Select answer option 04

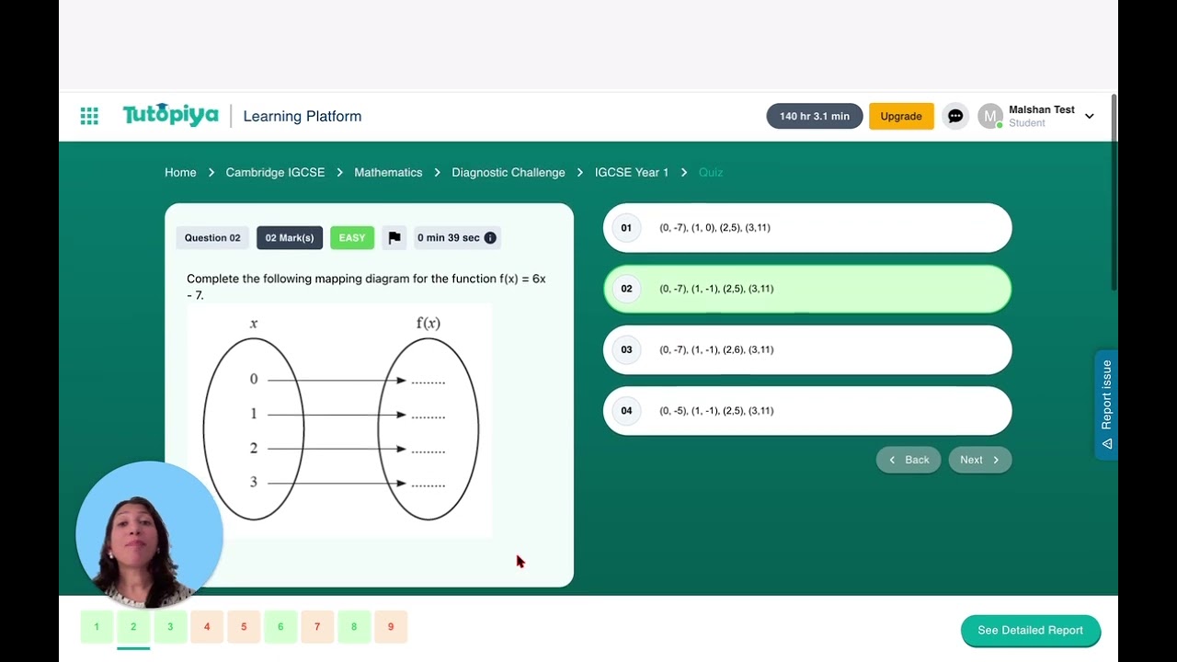807,411
